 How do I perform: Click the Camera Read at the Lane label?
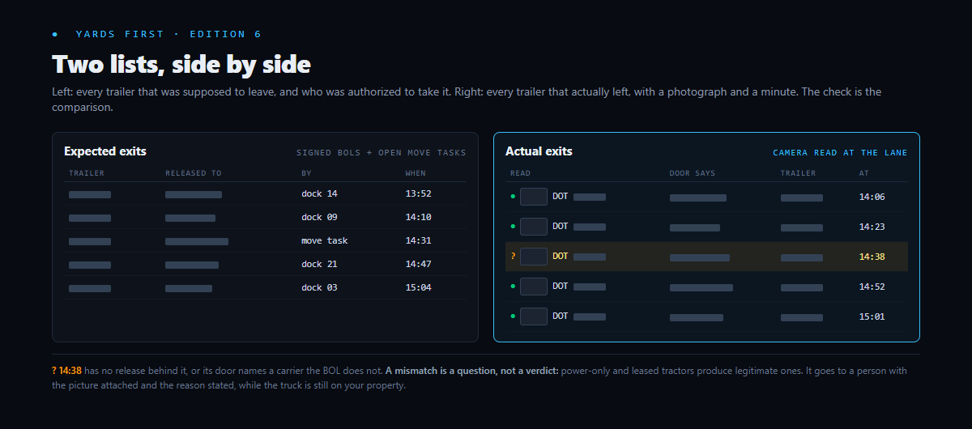click(840, 153)
